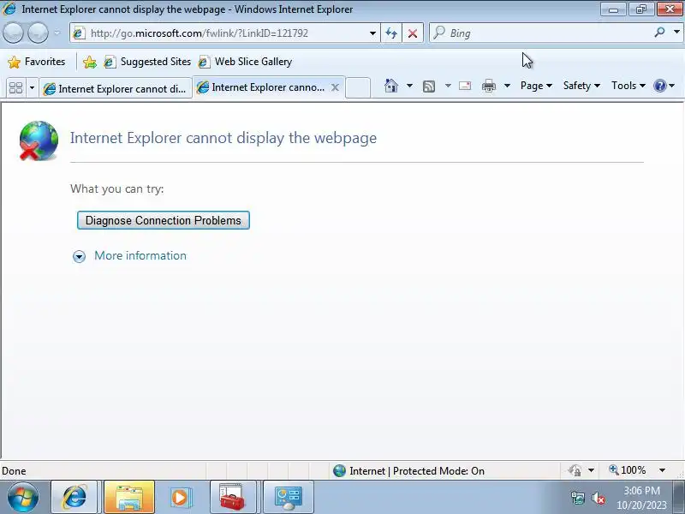Restore down the Internet Explorer window
This screenshot has width=685, height=514.
(640, 9)
